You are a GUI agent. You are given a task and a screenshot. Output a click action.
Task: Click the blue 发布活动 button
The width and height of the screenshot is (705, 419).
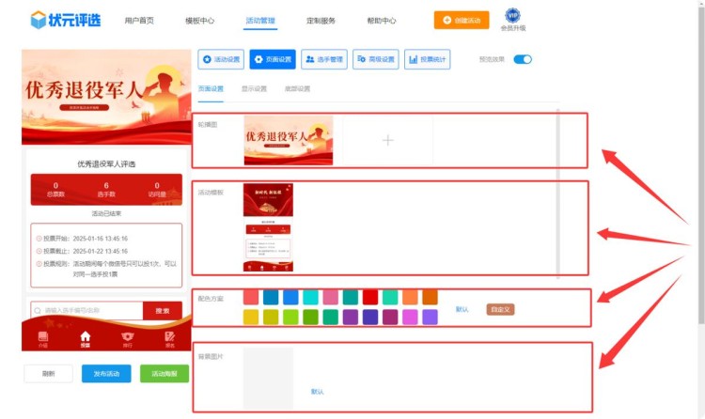pyautogui.click(x=106, y=373)
